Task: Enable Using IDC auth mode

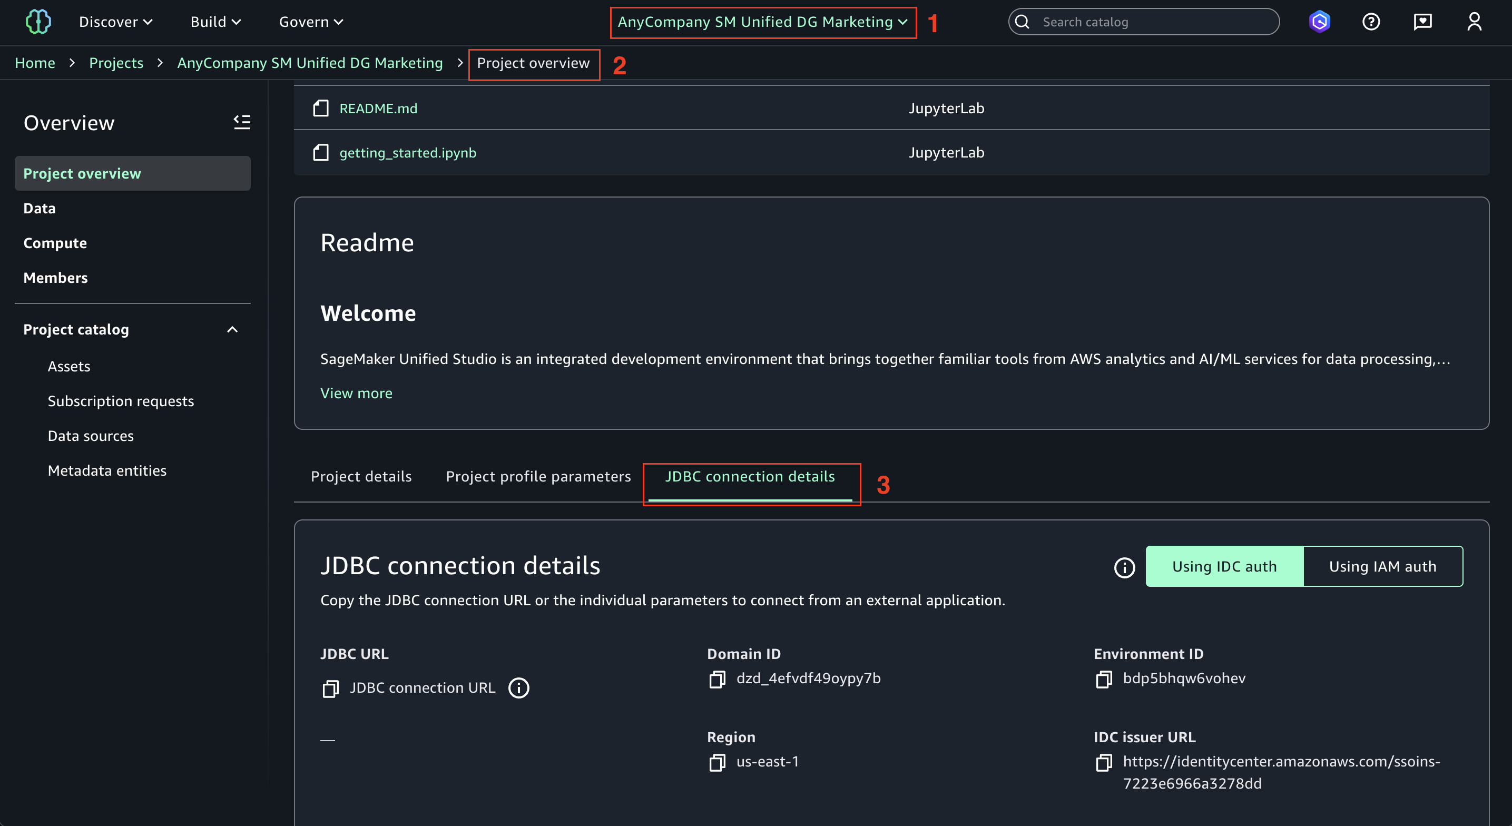Action: 1224,566
